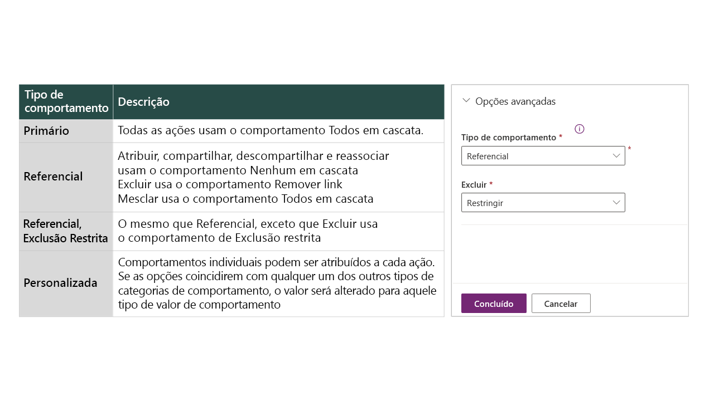Viewport: 714px width, 401px height.
Task: Click the info icon near Tipo de comportamento
Action: 579,129
